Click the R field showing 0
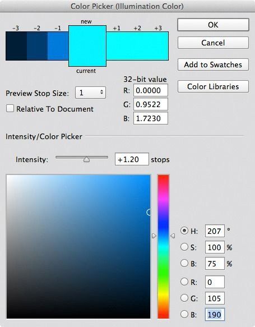 click(x=215, y=282)
